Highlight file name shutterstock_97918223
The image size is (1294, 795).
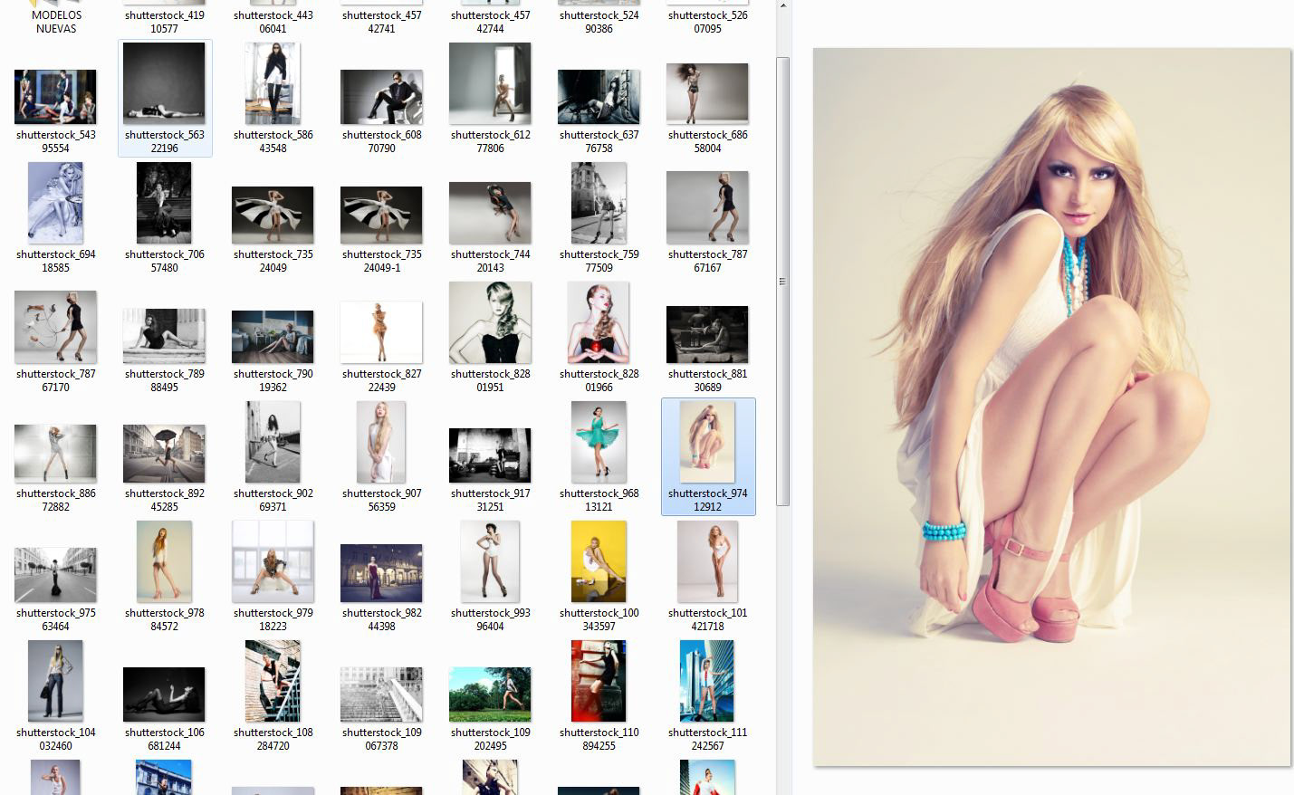tap(273, 619)
